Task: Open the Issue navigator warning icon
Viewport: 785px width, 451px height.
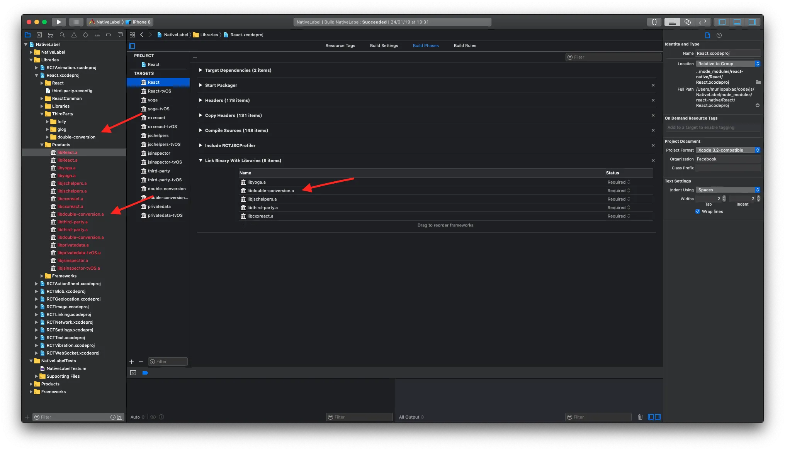Action: pyautogui.click(x=74, y=35)
